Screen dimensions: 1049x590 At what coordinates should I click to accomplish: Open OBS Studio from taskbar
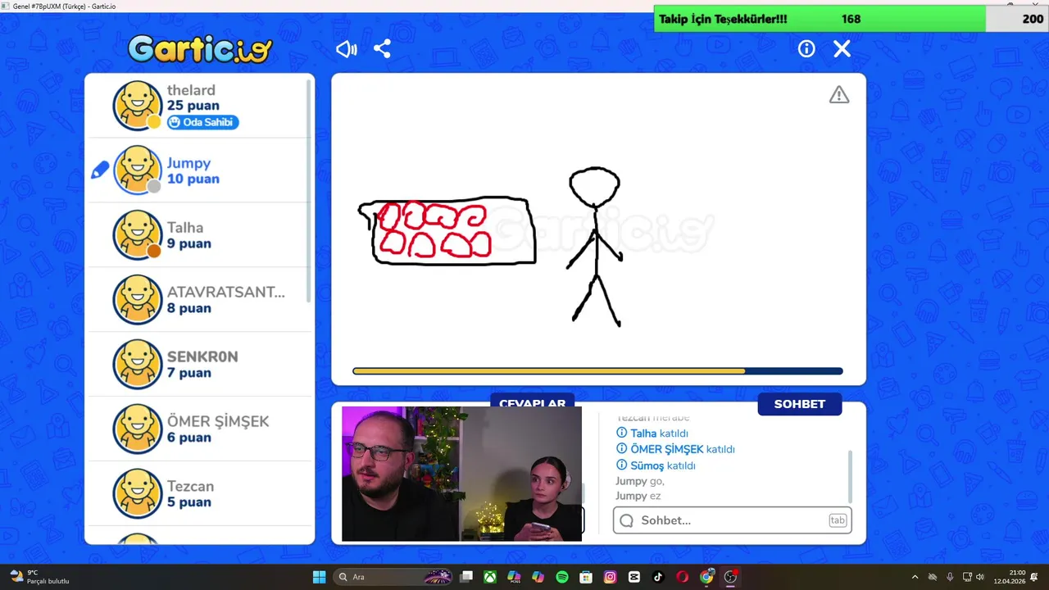(x=730, y=577)
